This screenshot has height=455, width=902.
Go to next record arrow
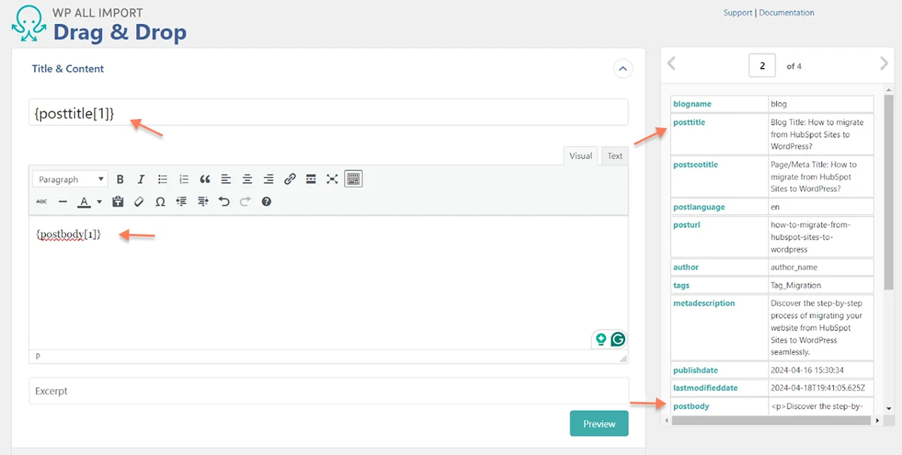pyautogui.click(x=884, y=64)
